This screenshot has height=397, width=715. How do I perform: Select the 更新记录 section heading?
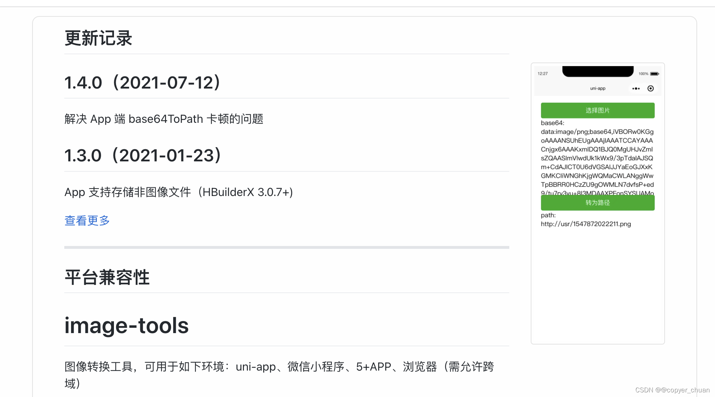coord(98,38)
